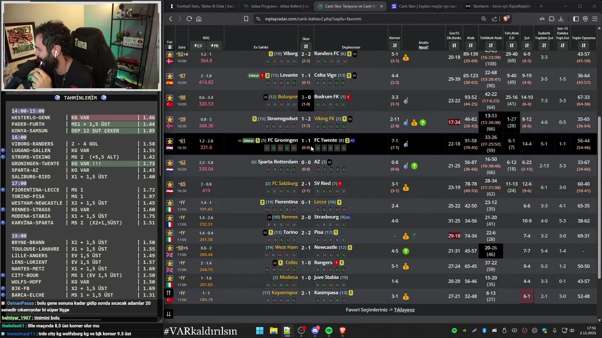Open the FC Twente team name link
This screenshot has width=602, height=338.
coord(325,140)
